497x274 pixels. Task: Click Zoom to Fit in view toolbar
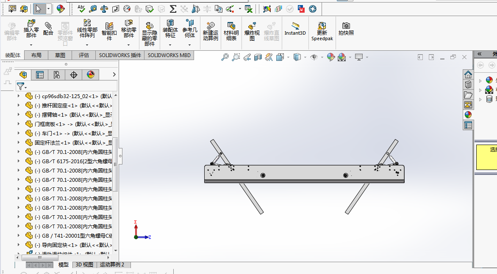pyautogui.click(x=225, y=57)
